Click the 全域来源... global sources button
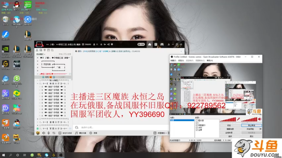Image resolution: width=282 pixels, height=158 pixels. 230,133
